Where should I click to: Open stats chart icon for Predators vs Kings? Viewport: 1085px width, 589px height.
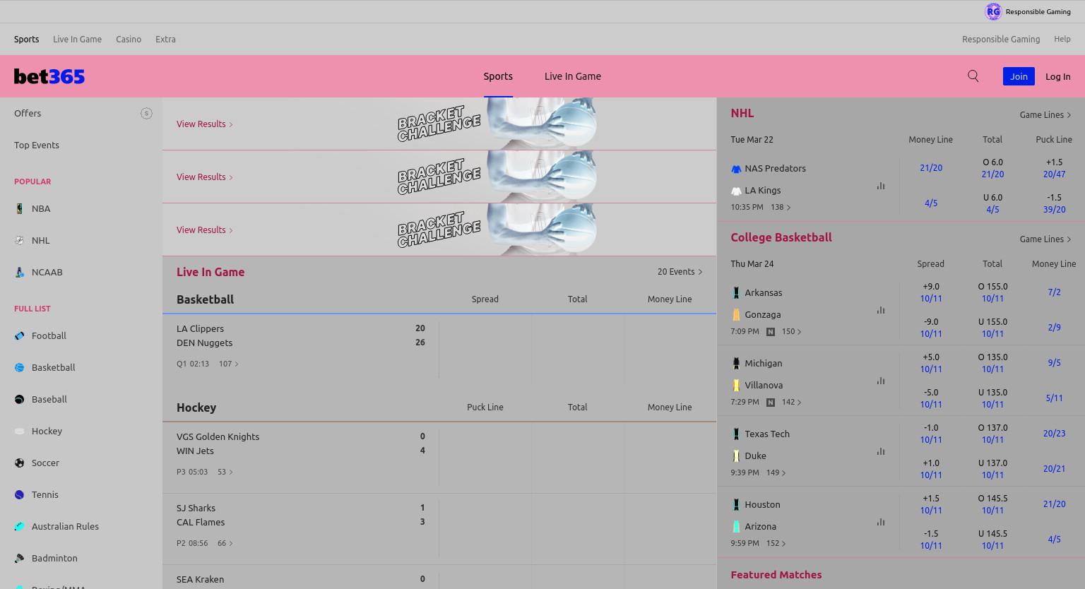[x=881, y=186]
